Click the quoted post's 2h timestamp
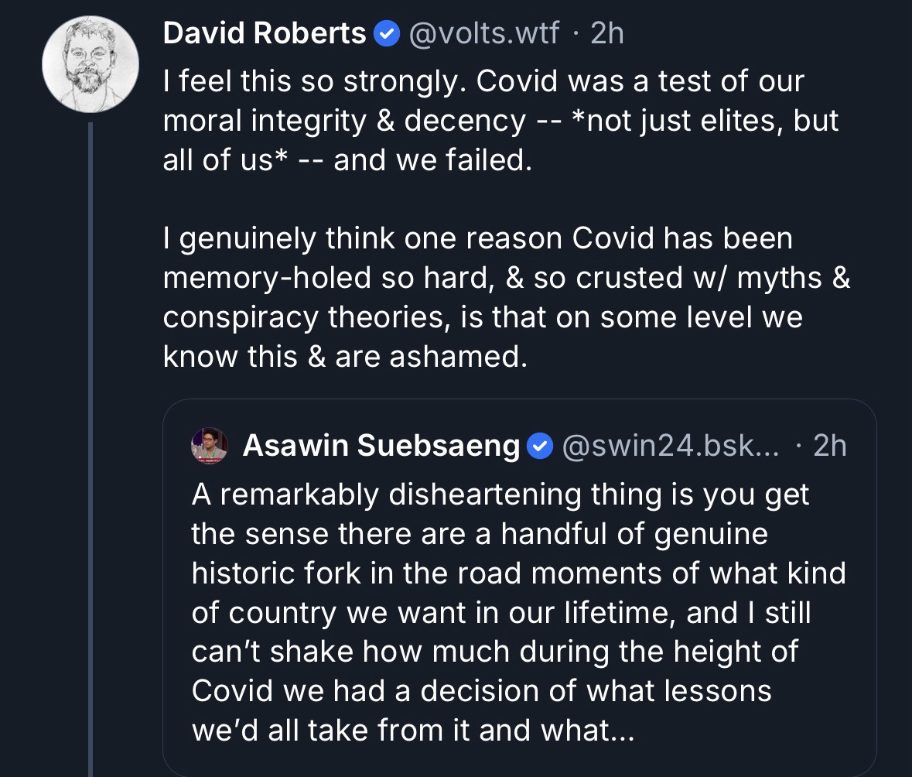The image size is (912, 777). [x=830, y=445]
